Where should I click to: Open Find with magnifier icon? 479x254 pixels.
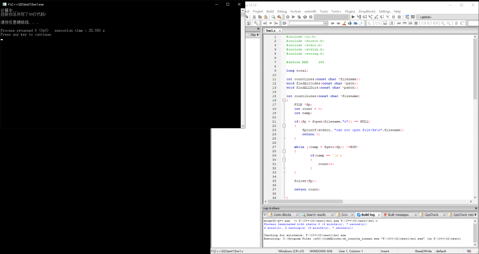(273, 17)
